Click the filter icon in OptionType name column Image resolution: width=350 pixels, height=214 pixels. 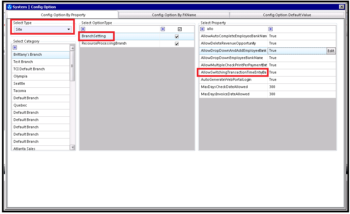(83, 29)
